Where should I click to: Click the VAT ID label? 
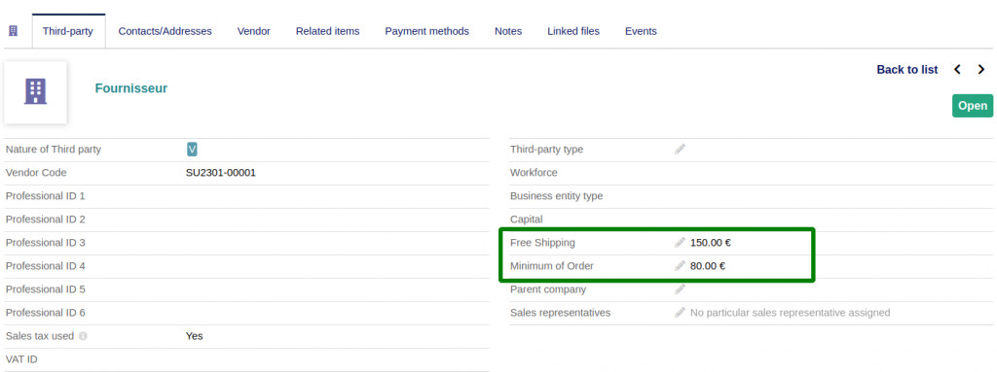21,359
